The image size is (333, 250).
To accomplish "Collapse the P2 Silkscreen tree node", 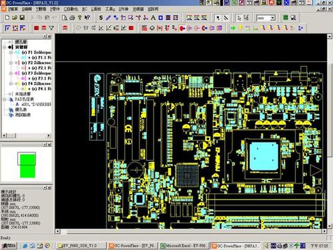I will coord(11,63).
